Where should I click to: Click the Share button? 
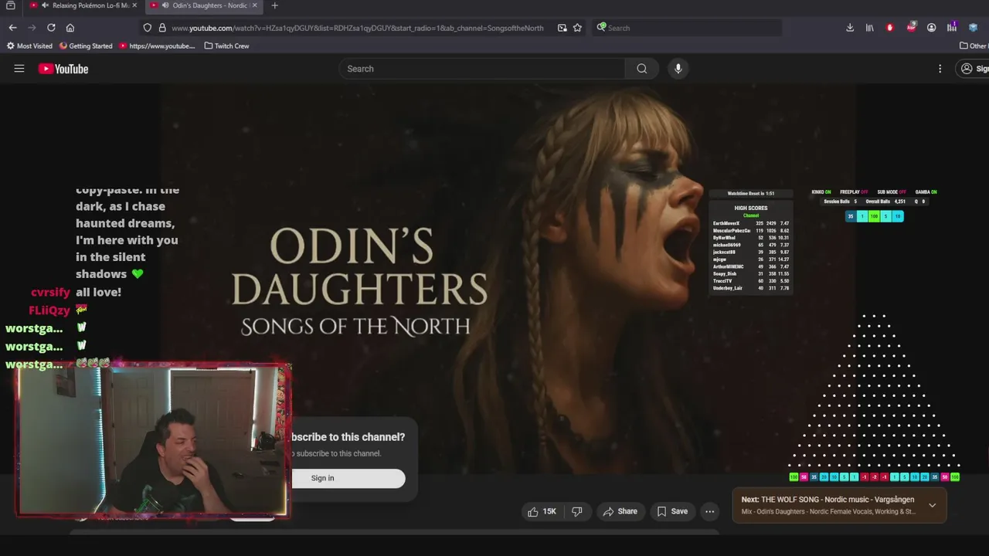(620, 511)
